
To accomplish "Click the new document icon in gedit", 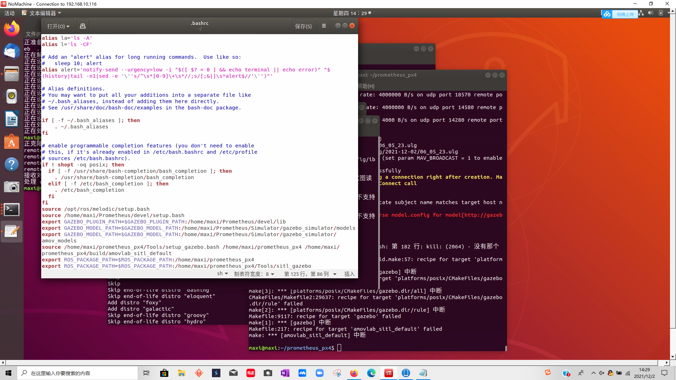I will pyautogui.click(x=83, y=26).
